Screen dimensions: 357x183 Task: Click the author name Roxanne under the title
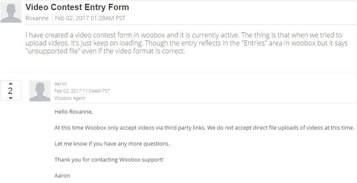[x=37, y=18]
